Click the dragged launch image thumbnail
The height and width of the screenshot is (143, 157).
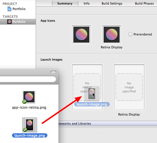coord(92,94)
